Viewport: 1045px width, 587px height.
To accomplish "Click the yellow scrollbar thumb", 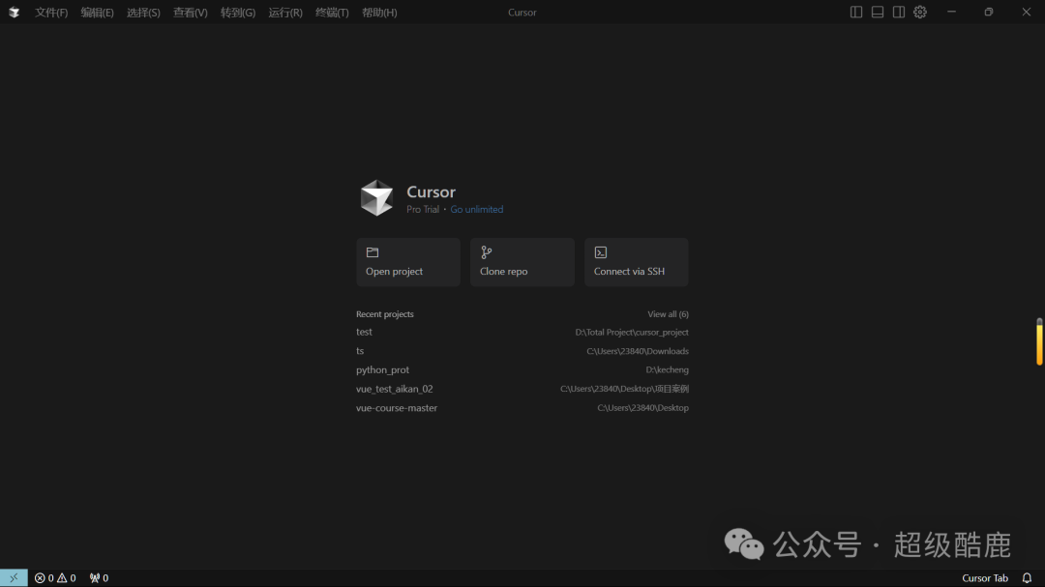I will pos(1039,341).
